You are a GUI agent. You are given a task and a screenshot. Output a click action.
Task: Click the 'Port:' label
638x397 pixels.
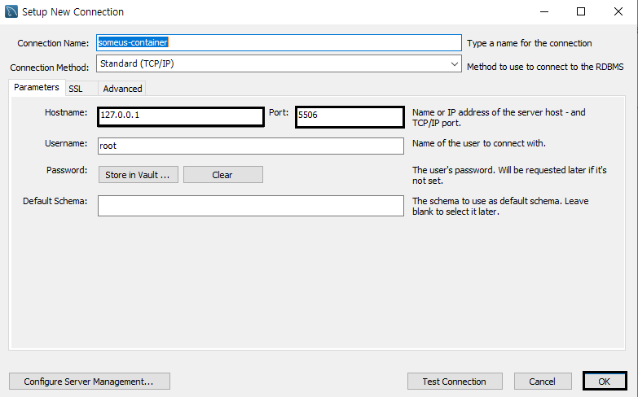(x=279, y=112)
